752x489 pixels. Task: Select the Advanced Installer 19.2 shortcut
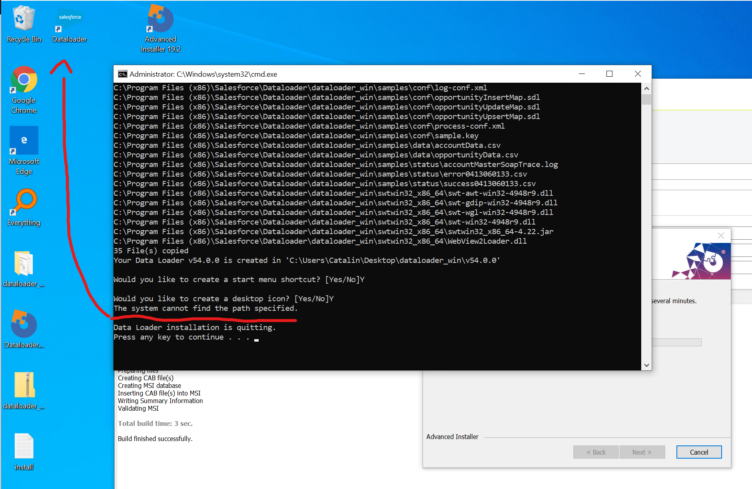pyautogui.click(x=161, y=28)
